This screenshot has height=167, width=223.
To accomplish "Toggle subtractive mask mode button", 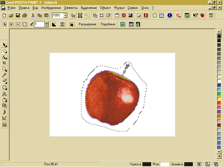I will [x=18, y=24].
